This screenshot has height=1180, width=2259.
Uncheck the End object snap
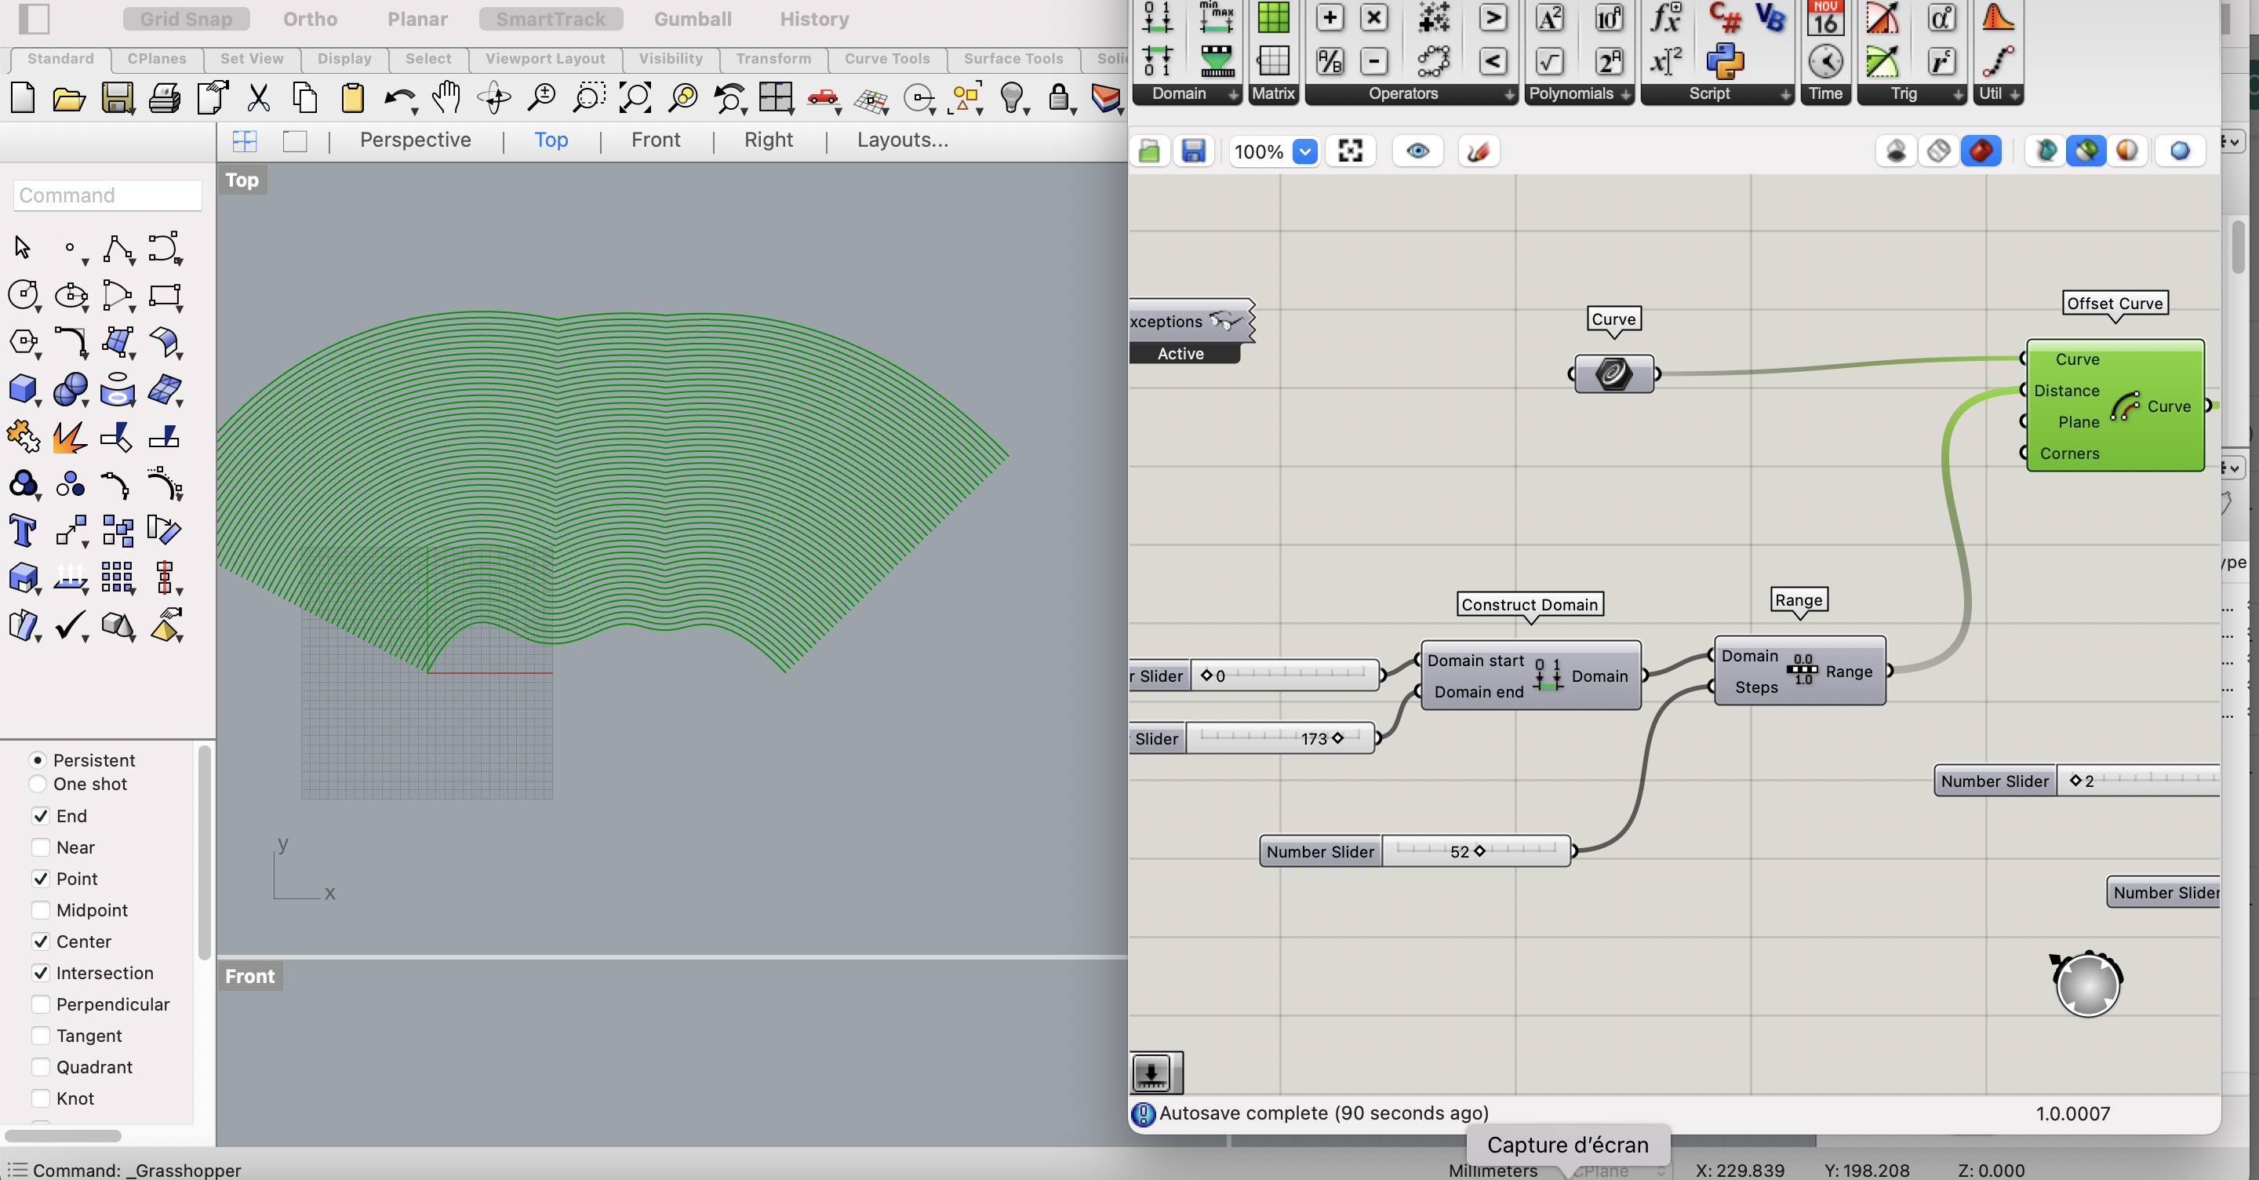click(40, 816)
